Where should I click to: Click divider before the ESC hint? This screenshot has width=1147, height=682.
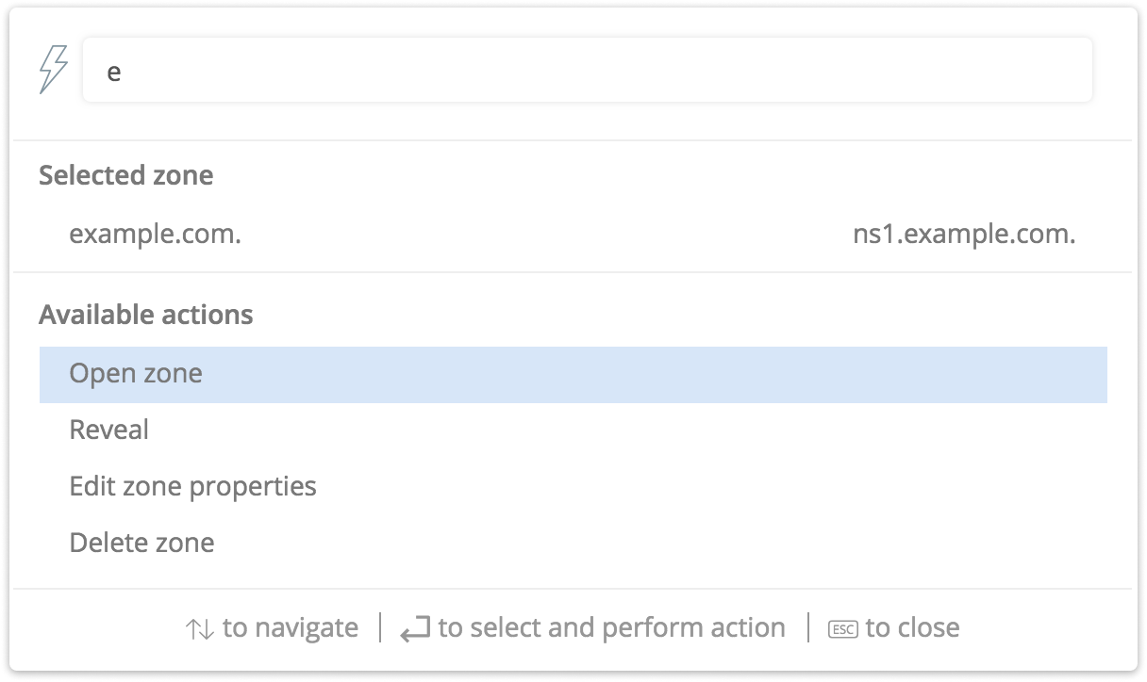pyautogui.click(x=808, y=627)
